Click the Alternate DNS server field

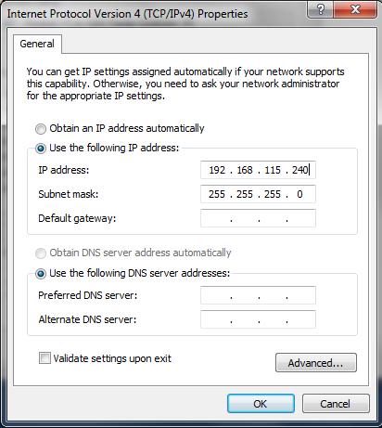click(x=258, y=319)
